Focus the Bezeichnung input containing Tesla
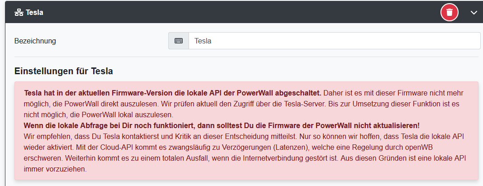Viewport: 483px width, 186px height. coord(335,41)
